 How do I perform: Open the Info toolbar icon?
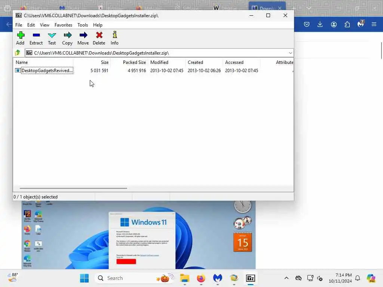114,38
